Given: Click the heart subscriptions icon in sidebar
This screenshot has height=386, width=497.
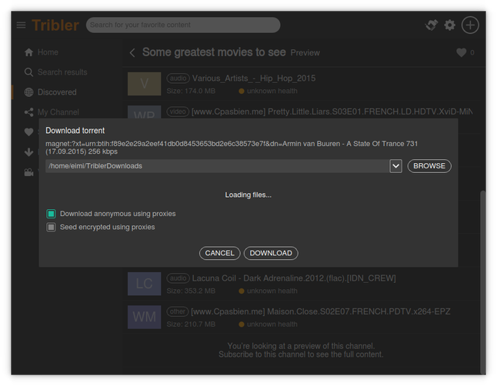Looking at the screenshot, I should (x=28, y=131).
